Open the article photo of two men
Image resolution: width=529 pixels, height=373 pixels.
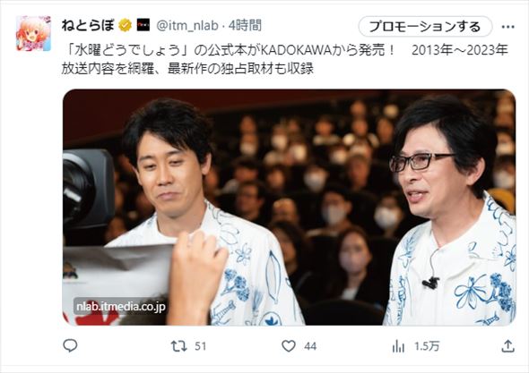click(289, 208)
